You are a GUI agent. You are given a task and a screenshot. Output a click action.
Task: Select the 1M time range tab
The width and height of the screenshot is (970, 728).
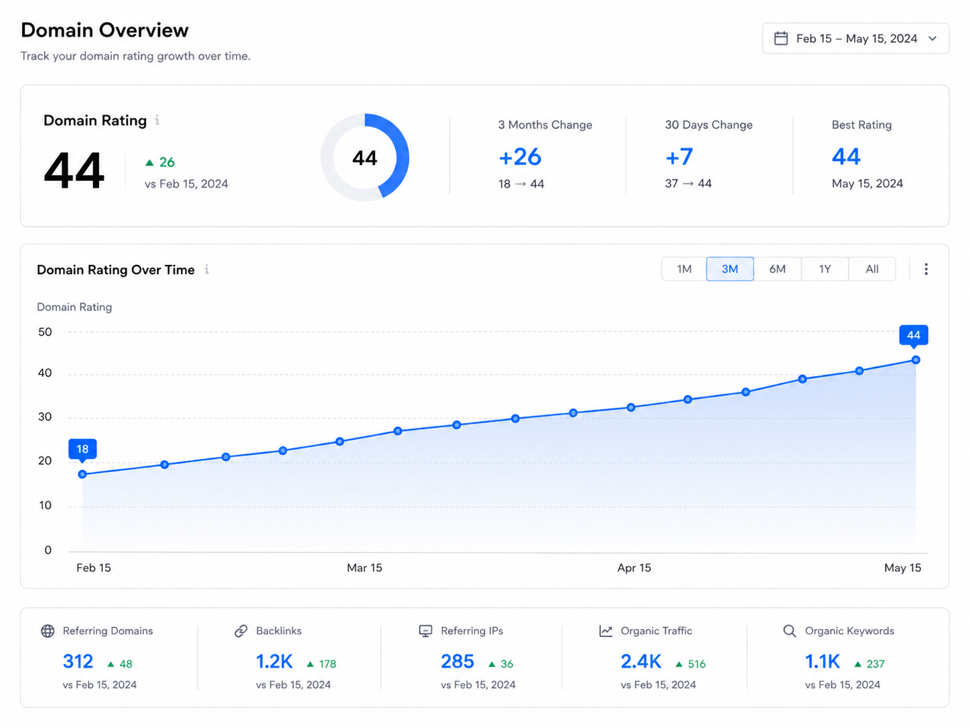point(684,269)
